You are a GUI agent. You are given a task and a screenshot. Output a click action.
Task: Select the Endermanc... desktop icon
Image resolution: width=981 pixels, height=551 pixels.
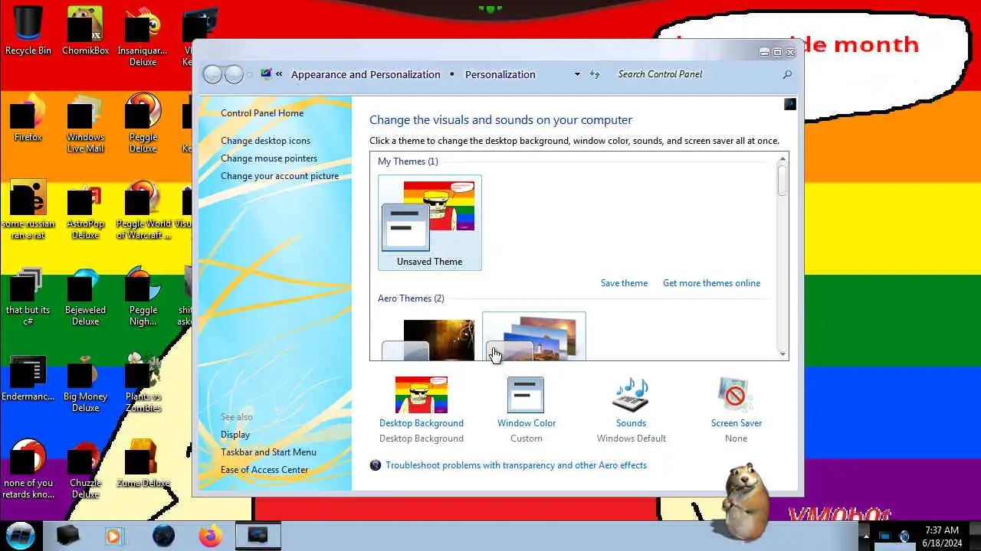(28, 378)
